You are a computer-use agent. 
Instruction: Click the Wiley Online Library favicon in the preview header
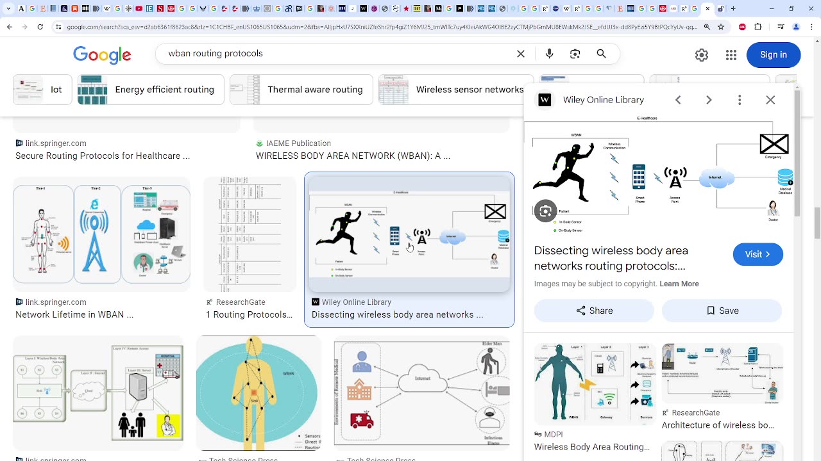click(545, 100)
